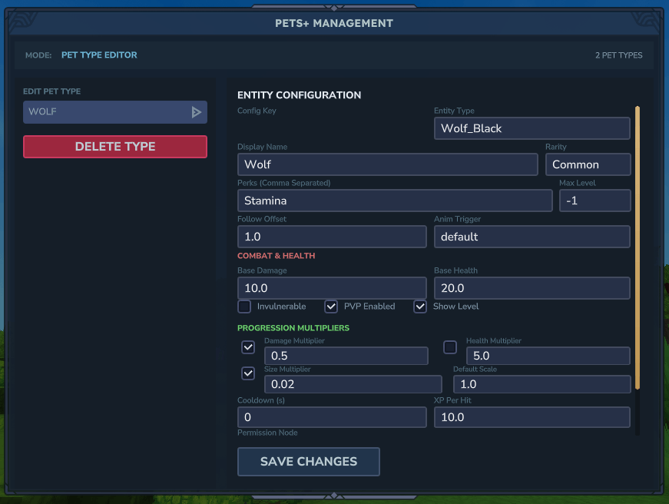Screen dimensions: 669x504
Task: Disable PVP Enabled
Action: click(x=330, y=306)
